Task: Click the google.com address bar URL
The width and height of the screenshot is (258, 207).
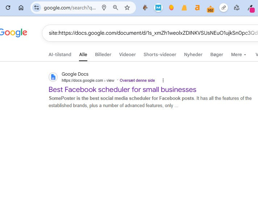Action: (70, 8)
